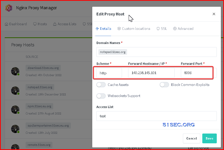Click the download.51sec.eu.org host entry
The width and height of the screenshot is (224, 150).
(43, 68)
